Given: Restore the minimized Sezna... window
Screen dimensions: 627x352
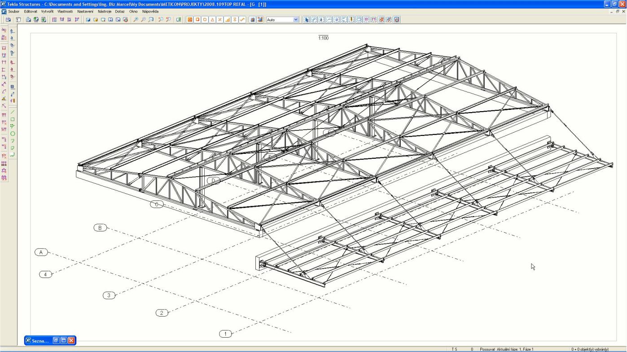Looking at the screenshot, I should 56,341.
